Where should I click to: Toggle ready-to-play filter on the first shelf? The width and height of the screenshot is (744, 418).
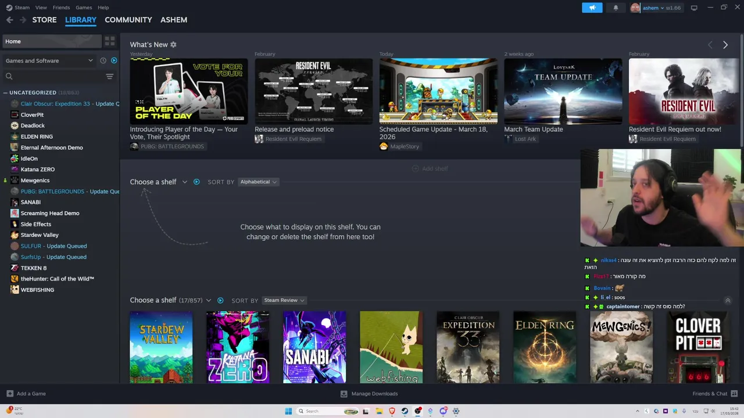click(196, 182)
